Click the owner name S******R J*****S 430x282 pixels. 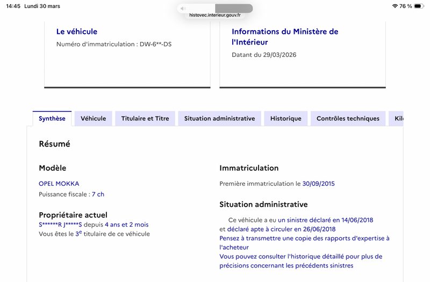(60, 225)
